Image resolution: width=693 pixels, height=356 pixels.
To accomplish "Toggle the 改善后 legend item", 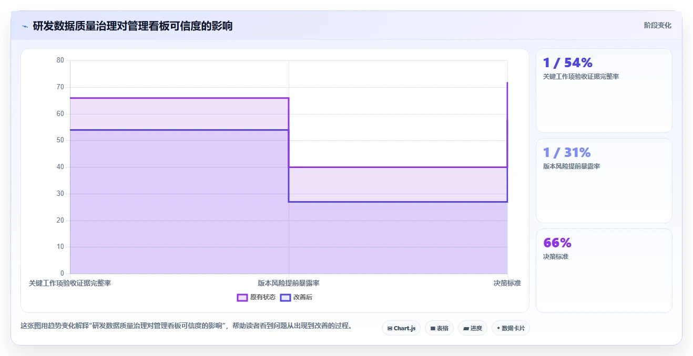I will click(297, 297).
